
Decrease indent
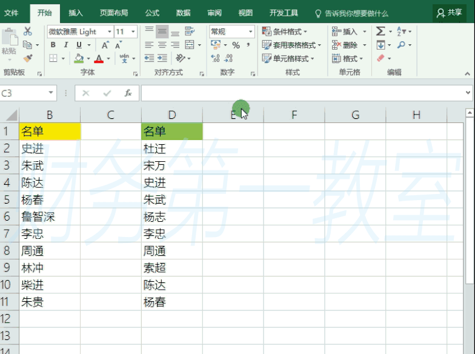tap(149, 58)
